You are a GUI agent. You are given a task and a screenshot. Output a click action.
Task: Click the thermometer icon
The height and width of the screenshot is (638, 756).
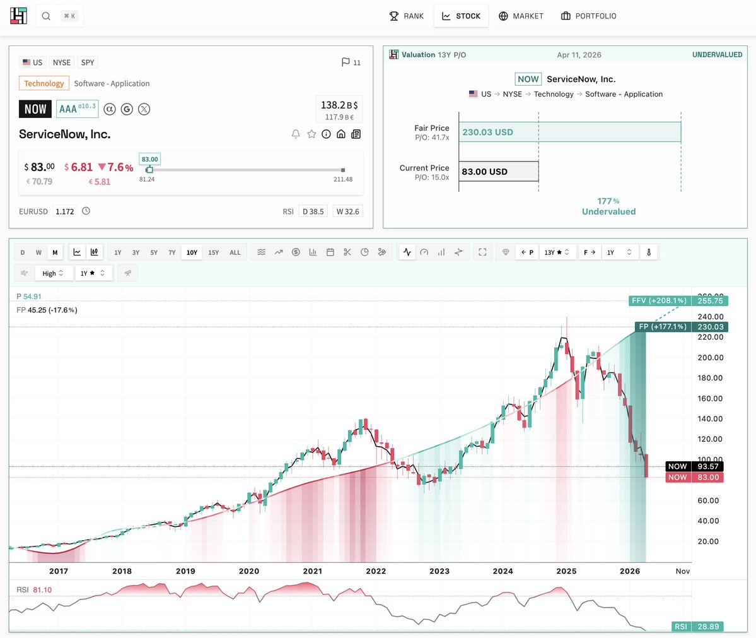[649, 252]
